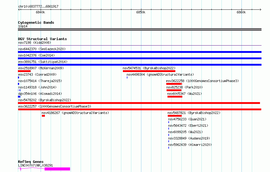Click the LINC00707|NR_038291 gene label

coord(35,165)
